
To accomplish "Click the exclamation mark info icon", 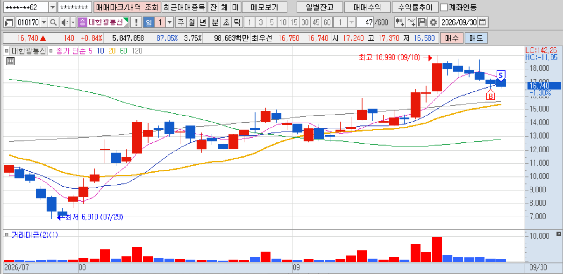I will coord(136,22).
